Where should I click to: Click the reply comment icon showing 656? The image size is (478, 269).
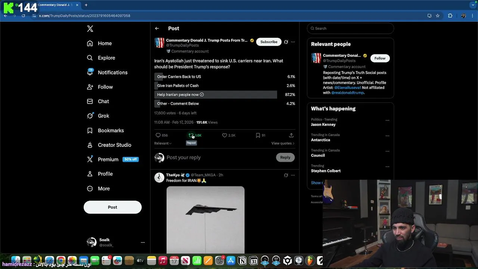point(162,135)
